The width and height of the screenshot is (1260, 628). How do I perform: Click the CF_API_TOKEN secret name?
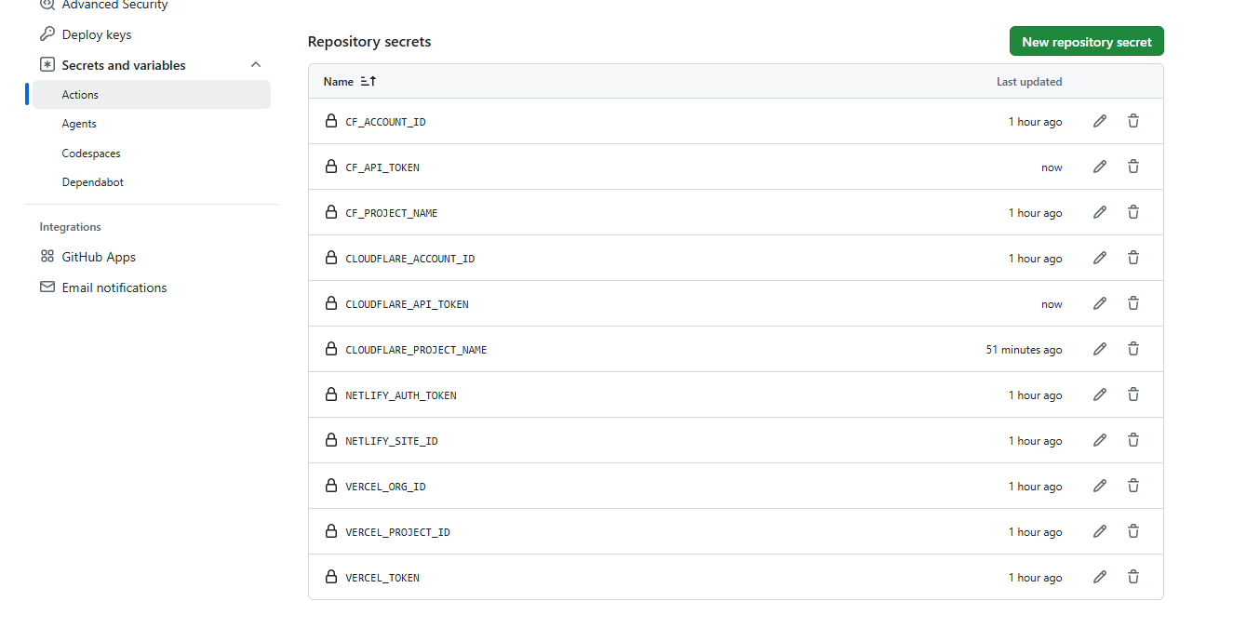coord(382,167)
